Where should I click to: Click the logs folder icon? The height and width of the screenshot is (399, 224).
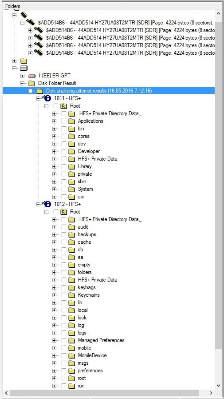click(72, 333)
